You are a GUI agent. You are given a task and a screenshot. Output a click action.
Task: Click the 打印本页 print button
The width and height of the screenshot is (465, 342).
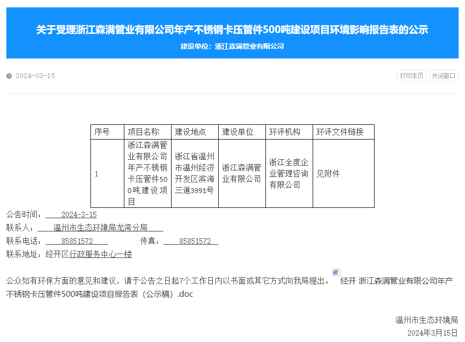coord(411,76)
